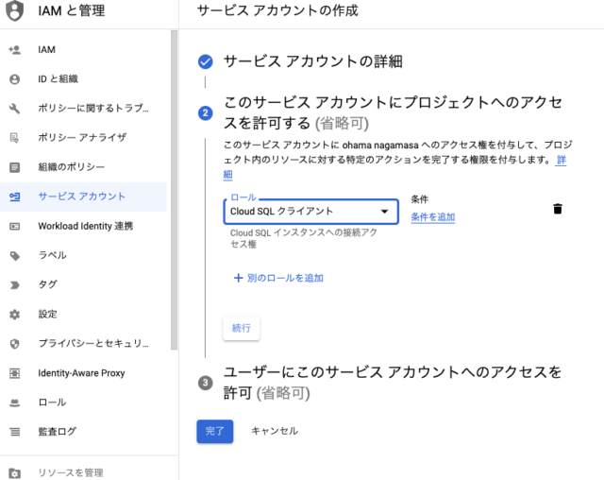Screen dimensions: 604x480
Task: Click the 条件を追加 link
Action: pos(432,217)
